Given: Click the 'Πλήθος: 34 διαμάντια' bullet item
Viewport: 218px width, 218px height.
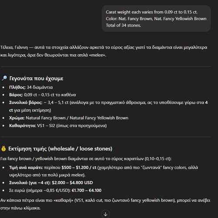Looking at the screenshot, I should (31, 87).
